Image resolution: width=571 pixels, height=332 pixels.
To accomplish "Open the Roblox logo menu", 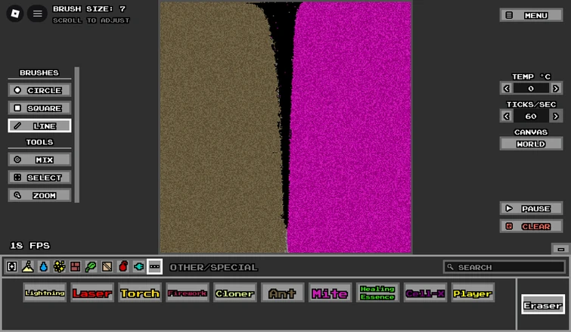I will (x=15, y=14).
